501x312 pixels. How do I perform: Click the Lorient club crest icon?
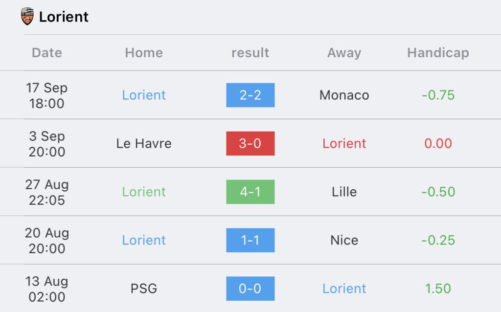(x=27, y=16)
